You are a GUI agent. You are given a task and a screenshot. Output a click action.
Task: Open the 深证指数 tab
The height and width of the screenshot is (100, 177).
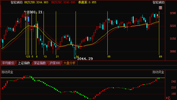coord(40,63)
